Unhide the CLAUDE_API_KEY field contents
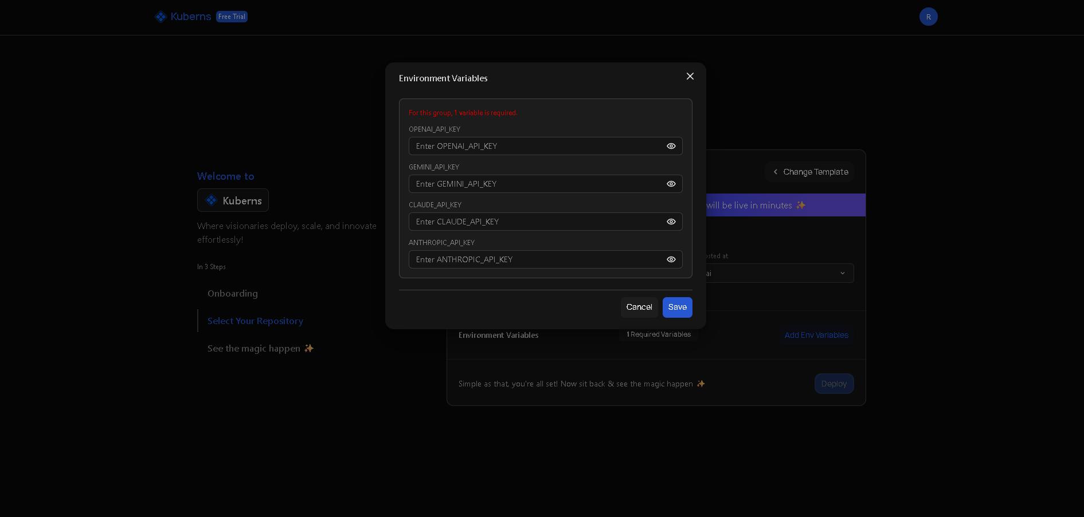The image size is (1084, 517). pyautogui.click(x=671, y=222)
